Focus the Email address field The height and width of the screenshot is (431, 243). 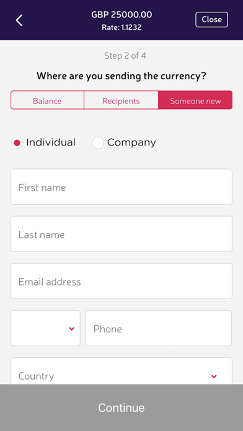click(x=122, y=281)
